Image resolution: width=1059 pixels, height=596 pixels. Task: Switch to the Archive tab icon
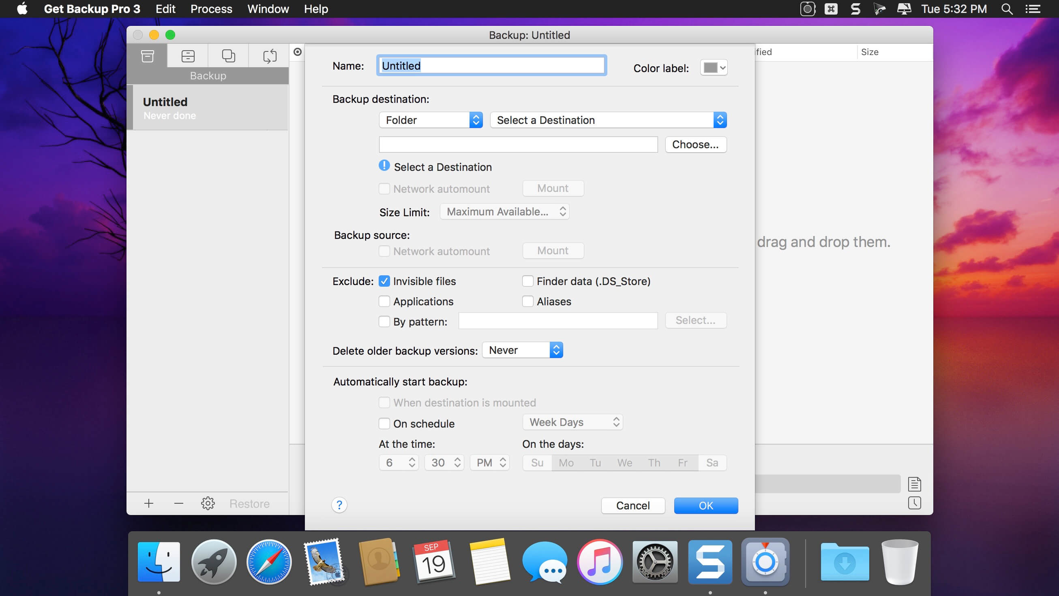pos(188,56)
